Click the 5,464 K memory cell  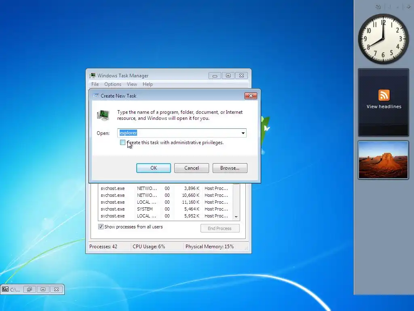pyautogui.click(x=192, y=209)
